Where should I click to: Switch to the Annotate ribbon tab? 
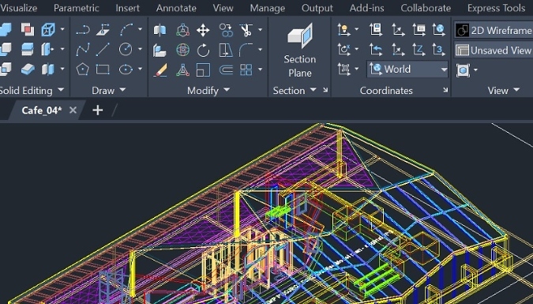coord(176,8)
